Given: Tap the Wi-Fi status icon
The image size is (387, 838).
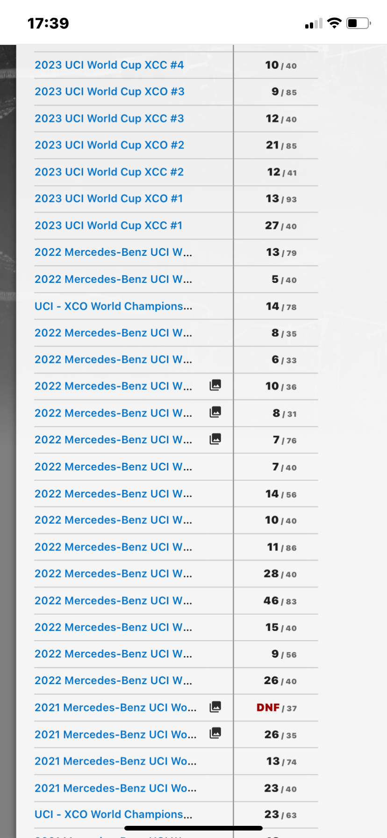Looking at the screenshot, I should (334, 23).
